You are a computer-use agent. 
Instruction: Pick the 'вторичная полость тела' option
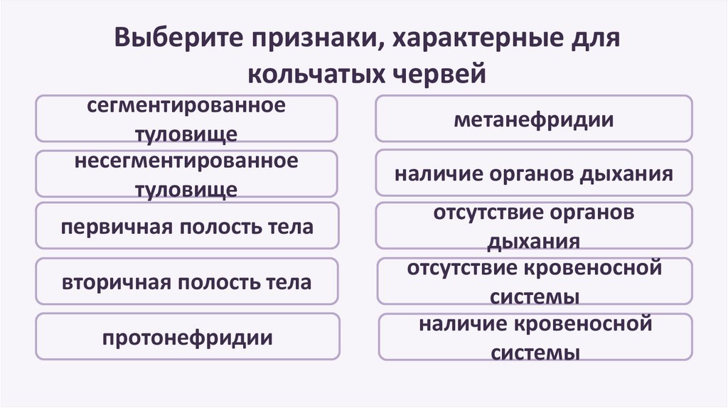(x=187, y=281)
